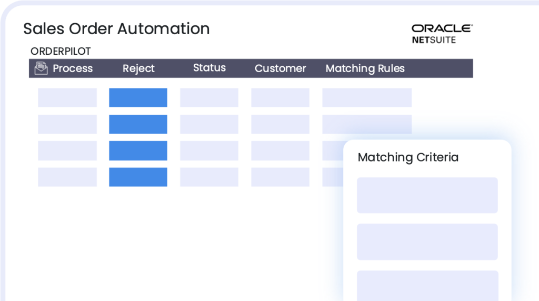The width and height of the screenshot is (539, 301).
Task: Click the first Matching Criteria field
Action: (427, 195)
